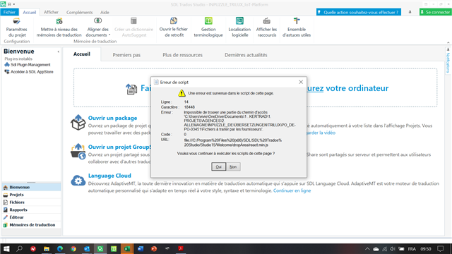The image size is (452, 254).
Task: Click Accéder à SDL AppStore
Action: 29,72
